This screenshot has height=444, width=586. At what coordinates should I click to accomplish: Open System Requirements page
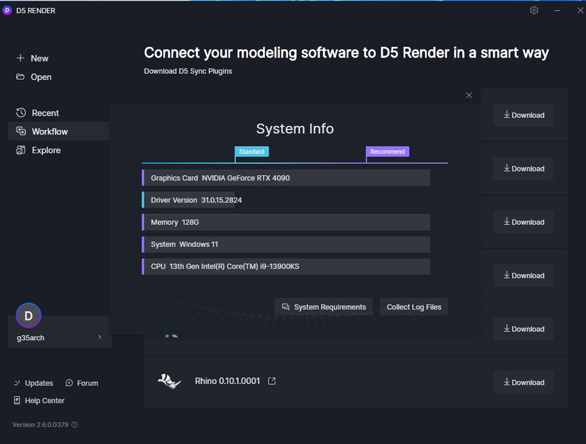tap(323, 307)
